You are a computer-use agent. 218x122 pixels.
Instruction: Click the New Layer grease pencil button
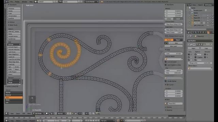coord(173,46)
